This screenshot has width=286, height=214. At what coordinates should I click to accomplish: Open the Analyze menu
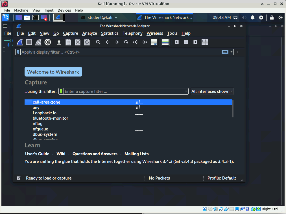[89, 33]
